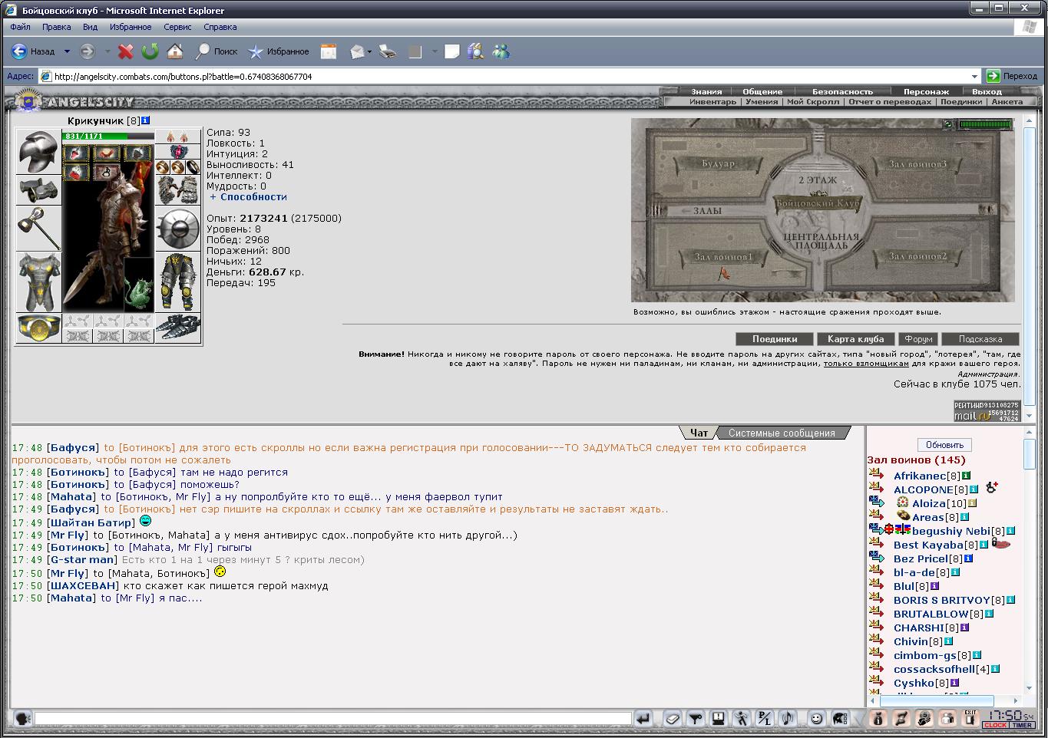This screenshot has height=738, width=1048.
Task: Expand the Способности abilities section
Action: click(248, 197)
